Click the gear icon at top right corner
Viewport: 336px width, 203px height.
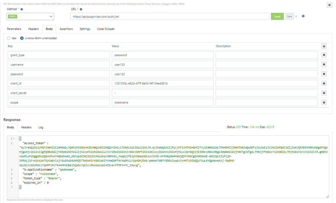(329, 5)
